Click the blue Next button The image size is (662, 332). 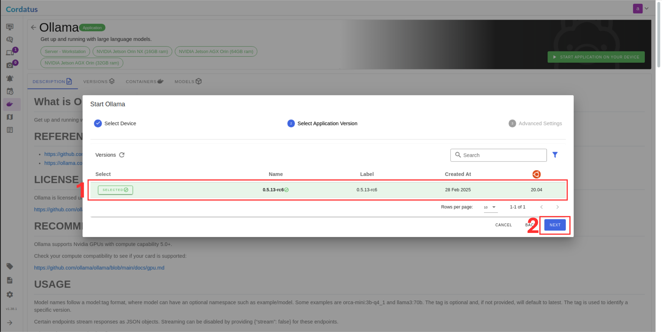coord(555,225)
